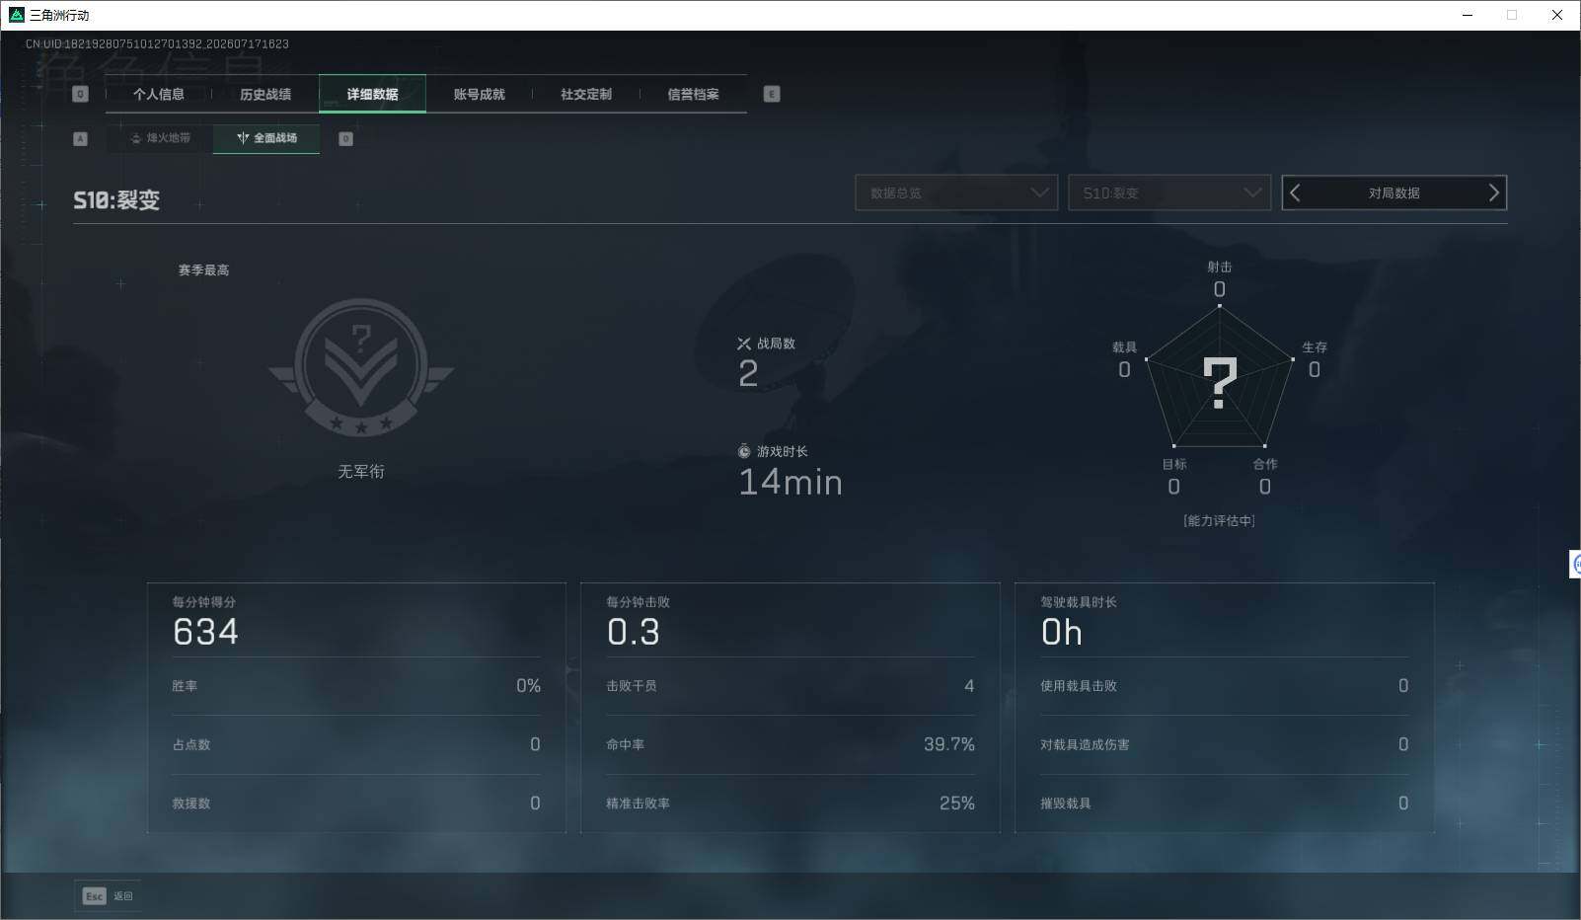Screen dimensions: 1581x920
Task: Select the 全面战场 mode tab
Action: tap(266, 138)
